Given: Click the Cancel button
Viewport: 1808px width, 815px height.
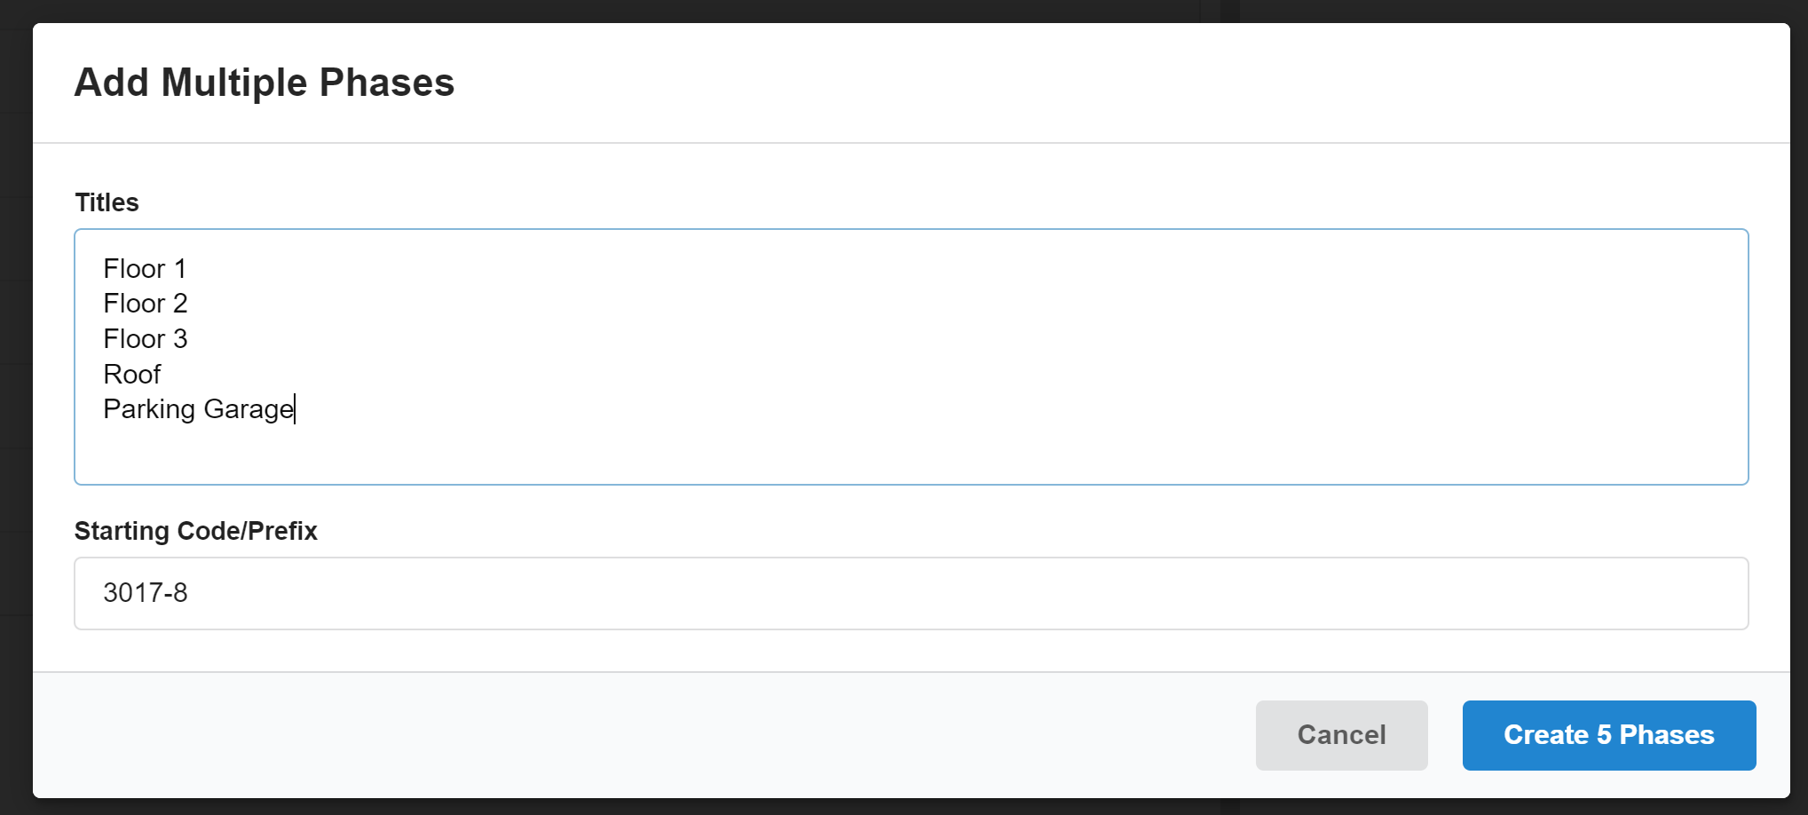Looking at the screenshot, I should (1341, 734).
